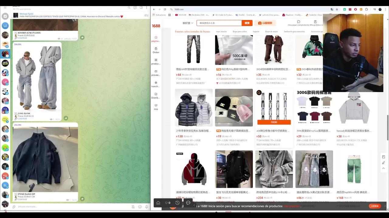This screenshot has width=389, height=218.
Task: Open Telegram channel comments icon
Action: click(x=135, y=8)
